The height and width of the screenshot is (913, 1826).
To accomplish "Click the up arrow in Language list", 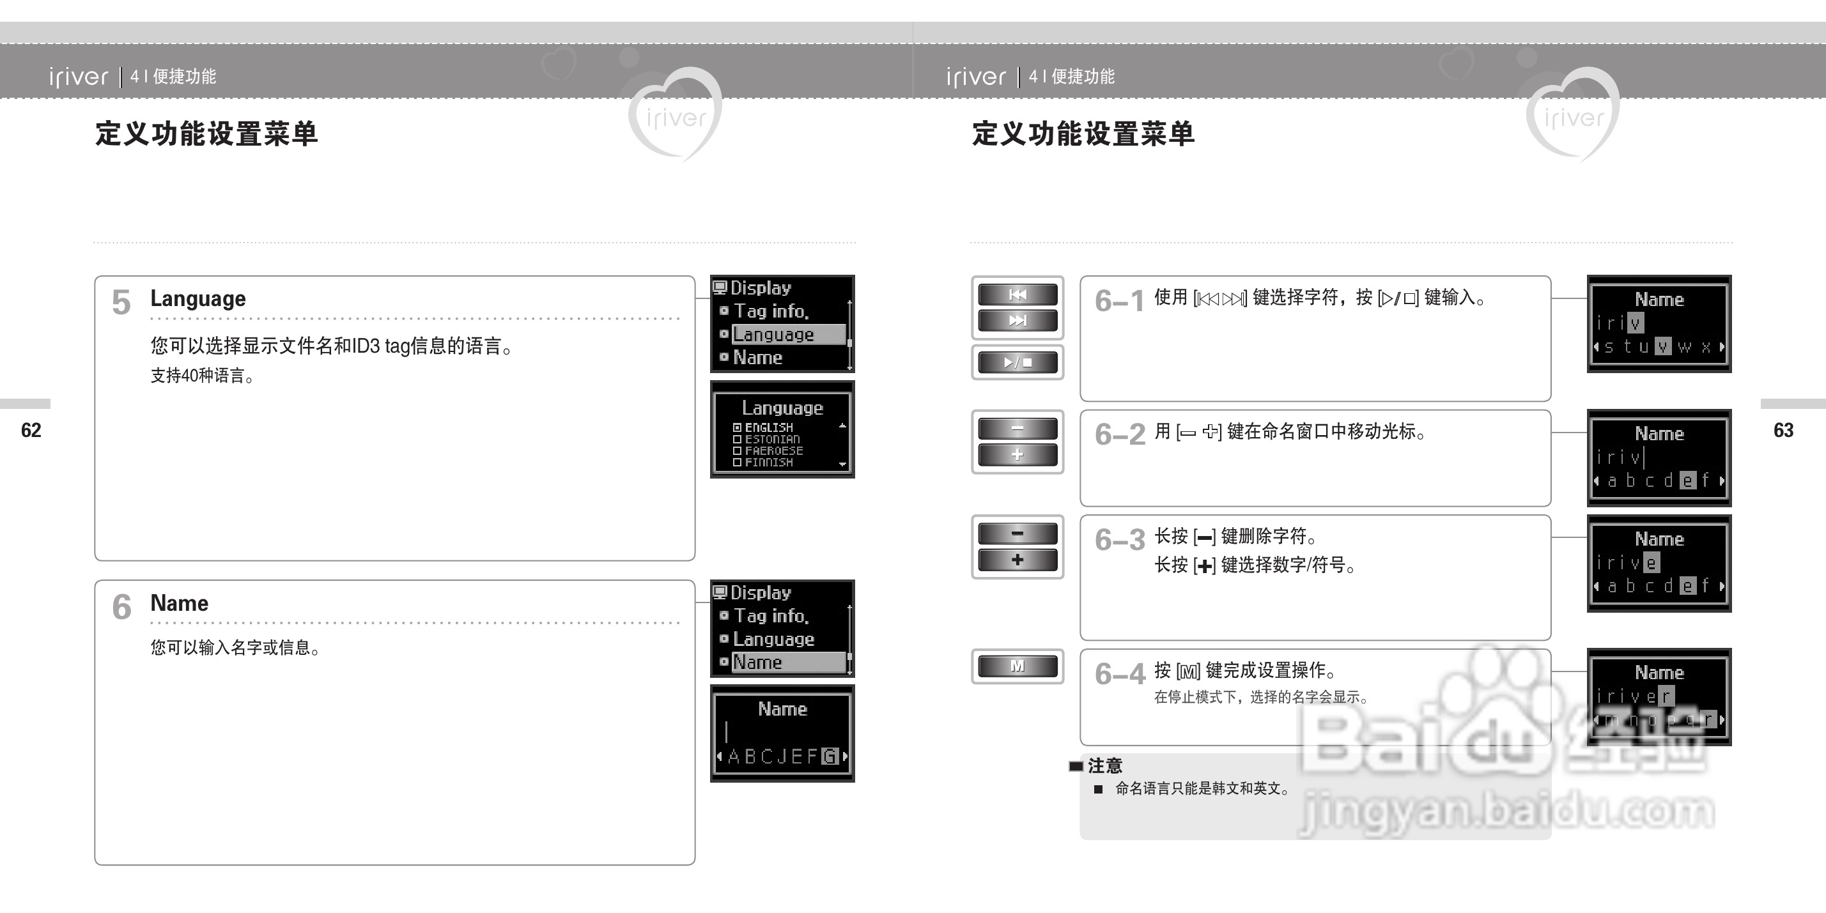I will point(843,426).
